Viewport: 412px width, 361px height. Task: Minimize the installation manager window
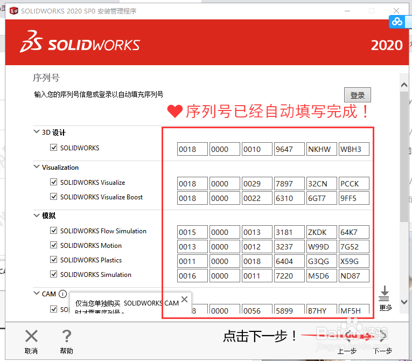coord(347,11)
